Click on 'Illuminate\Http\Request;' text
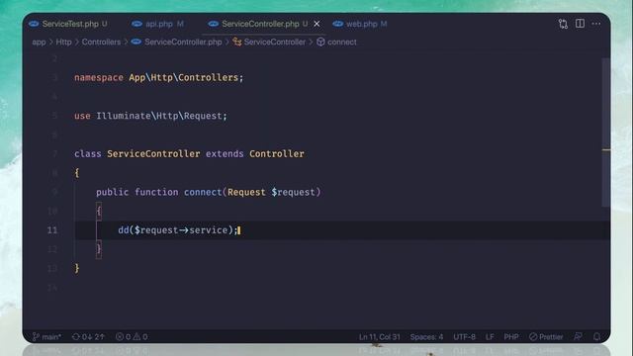Image resolution: width=633 pixels, height=356 pixels. (x=161, y=116)
